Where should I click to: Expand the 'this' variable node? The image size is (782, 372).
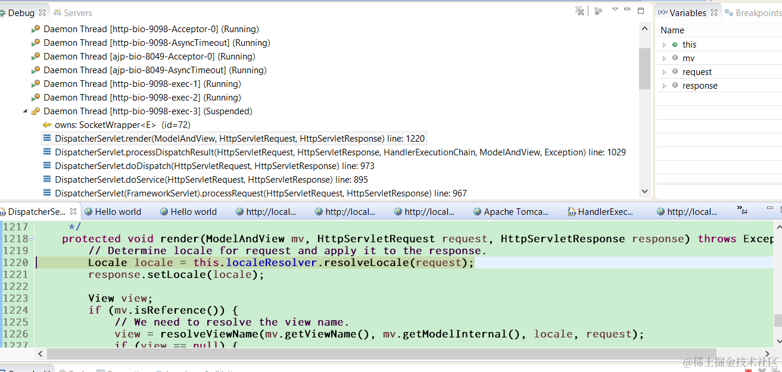click(x=665, y=45)
